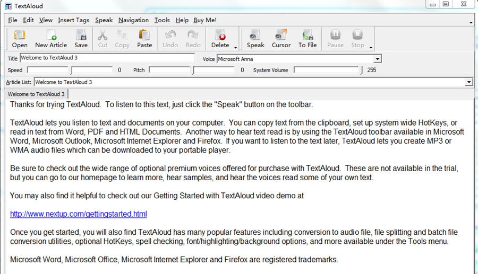
Task: Open the File menu
Action: 13,20
